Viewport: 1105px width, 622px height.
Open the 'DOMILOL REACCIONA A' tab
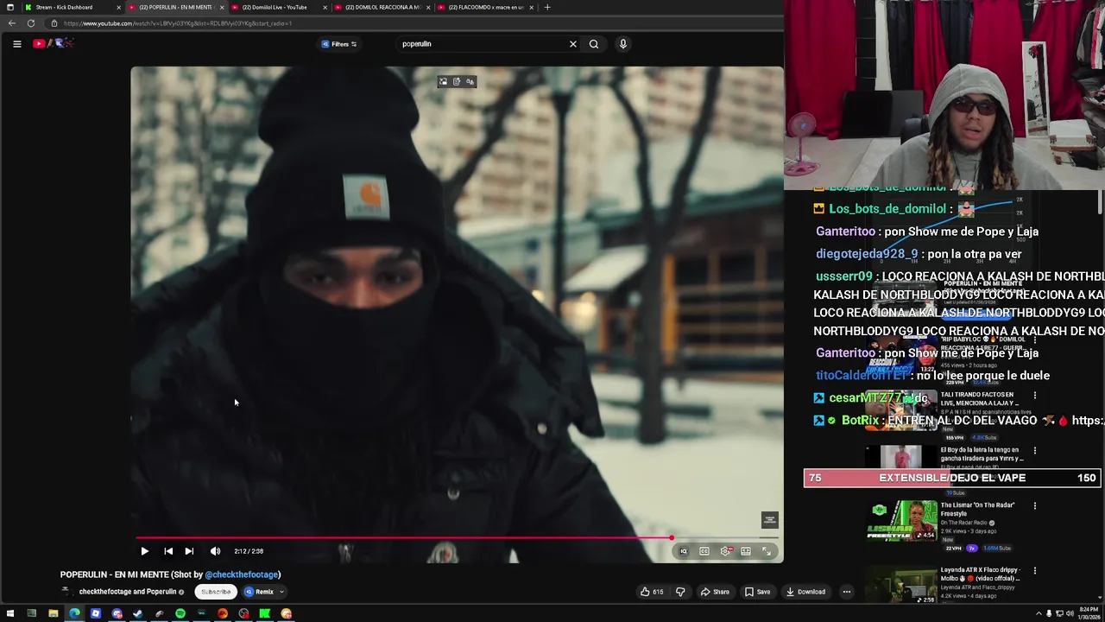(382, 7)
